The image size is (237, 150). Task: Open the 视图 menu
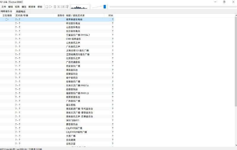(x=17, y=7)
